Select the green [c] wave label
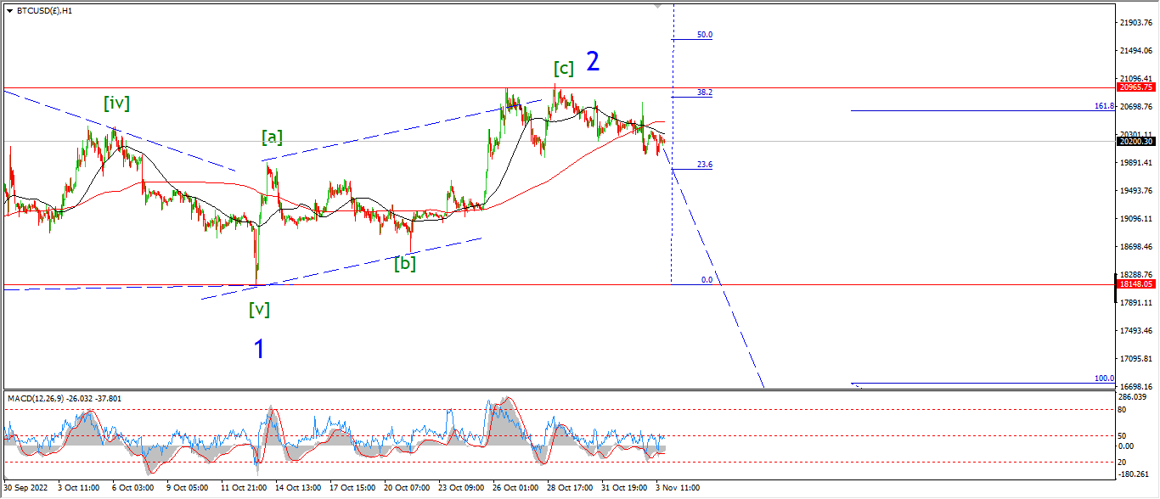This screenshot has height=499, width=1160. (x=564, y=68)
